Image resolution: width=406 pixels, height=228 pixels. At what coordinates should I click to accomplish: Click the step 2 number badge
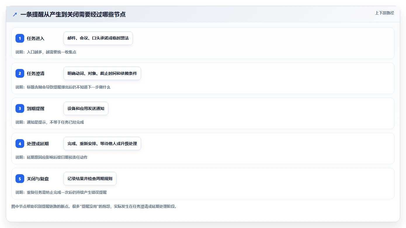(x=20, y=73)
